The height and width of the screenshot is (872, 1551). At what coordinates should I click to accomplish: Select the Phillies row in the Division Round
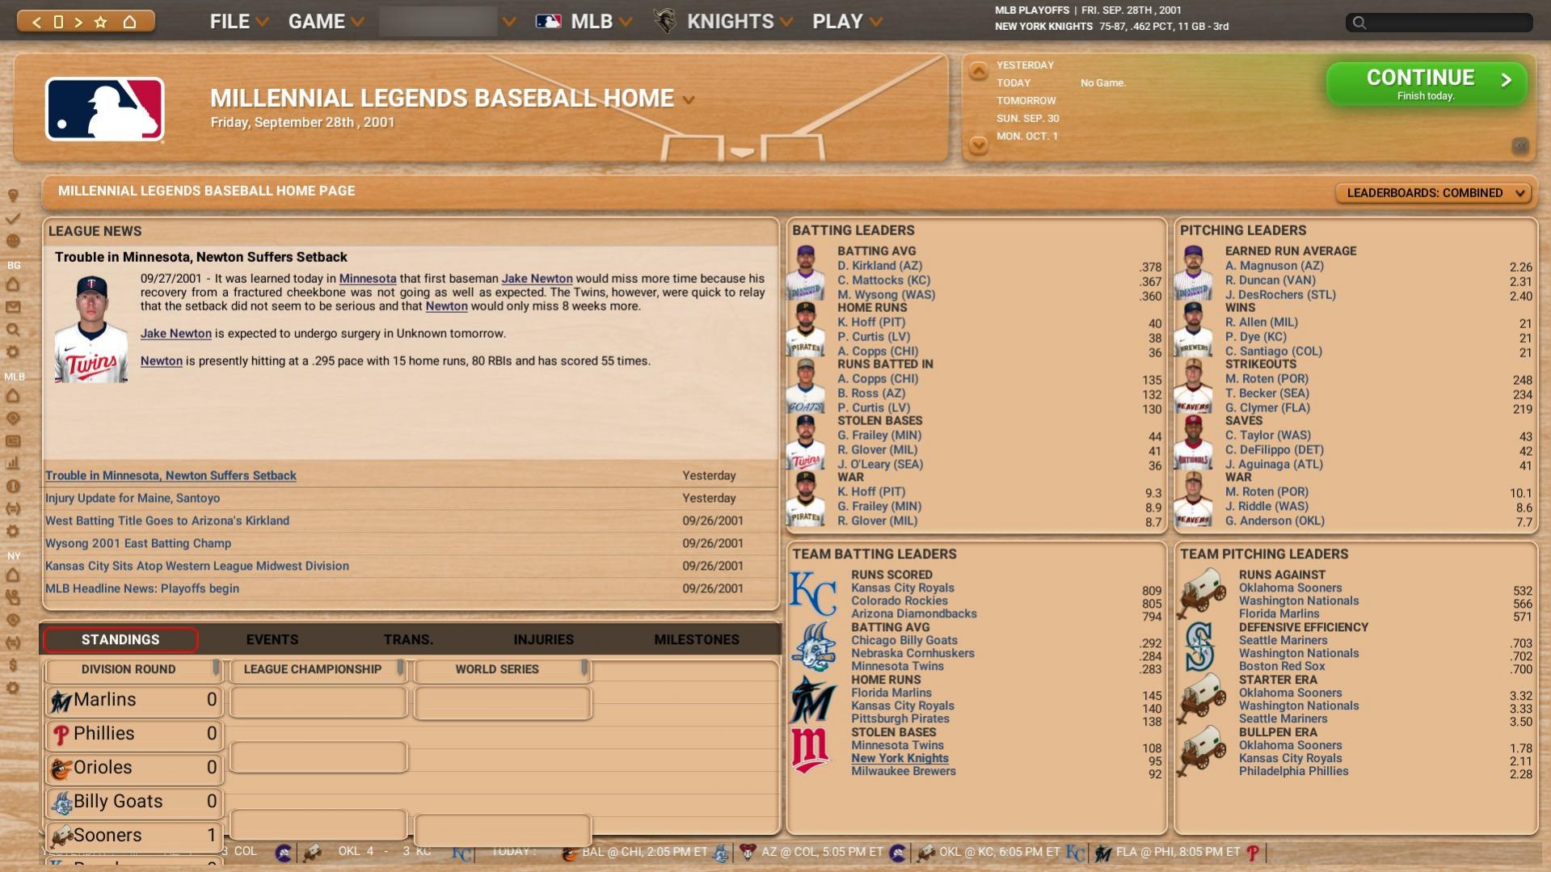point(133,735)
